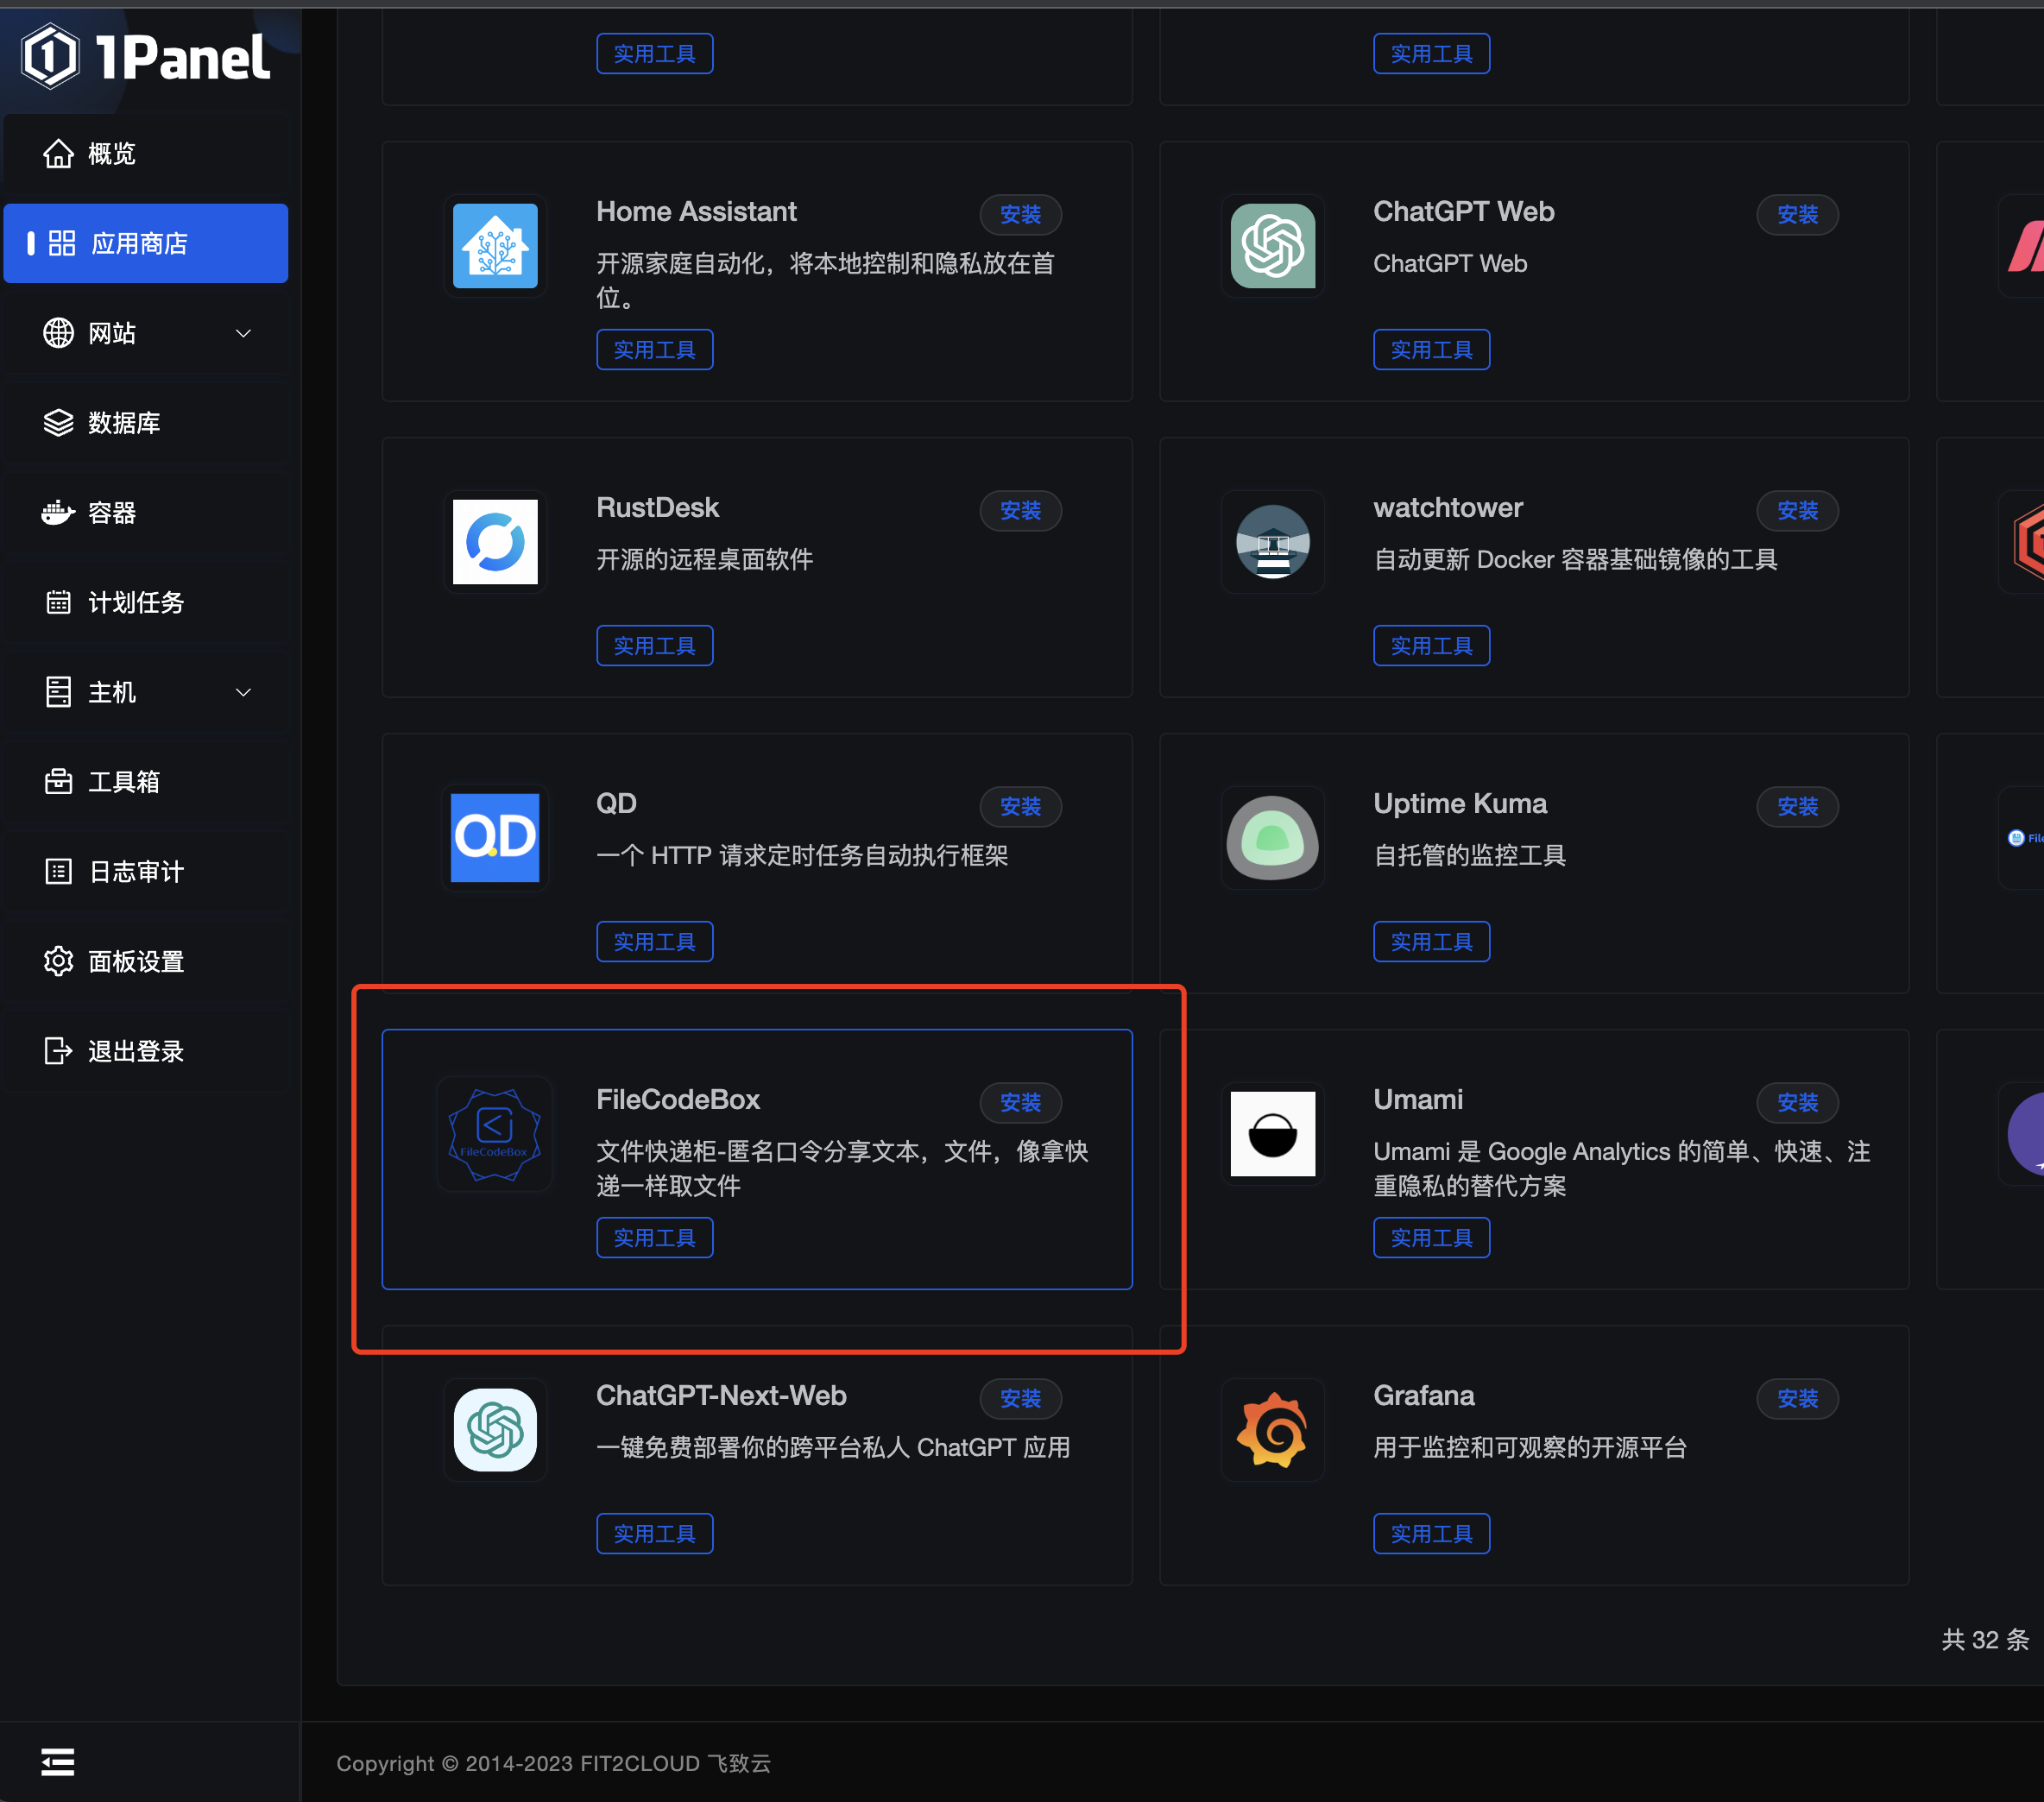Open the 数据库 menu item
The width and height of the screenshot is (2044, 1802).
coord(124,423)
